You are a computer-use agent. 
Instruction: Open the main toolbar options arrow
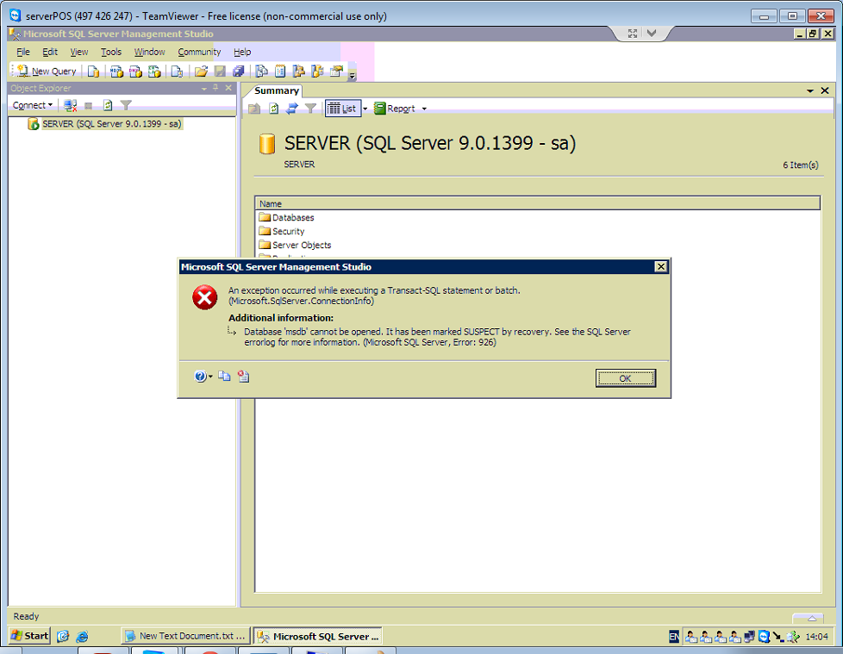pos(353,75)
